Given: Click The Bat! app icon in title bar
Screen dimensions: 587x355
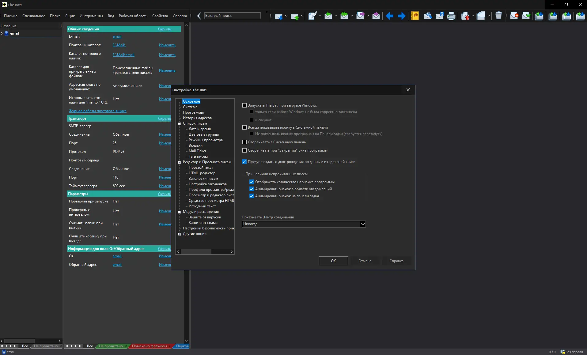Looking at the screenshot, I should point(4,5).
